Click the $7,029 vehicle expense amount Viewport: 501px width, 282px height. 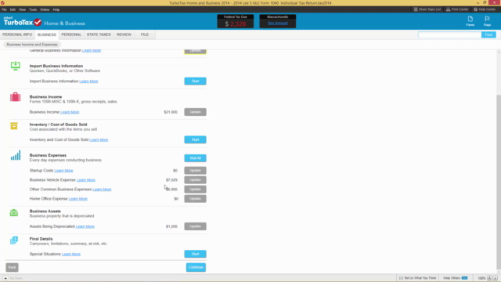[171, 179]
